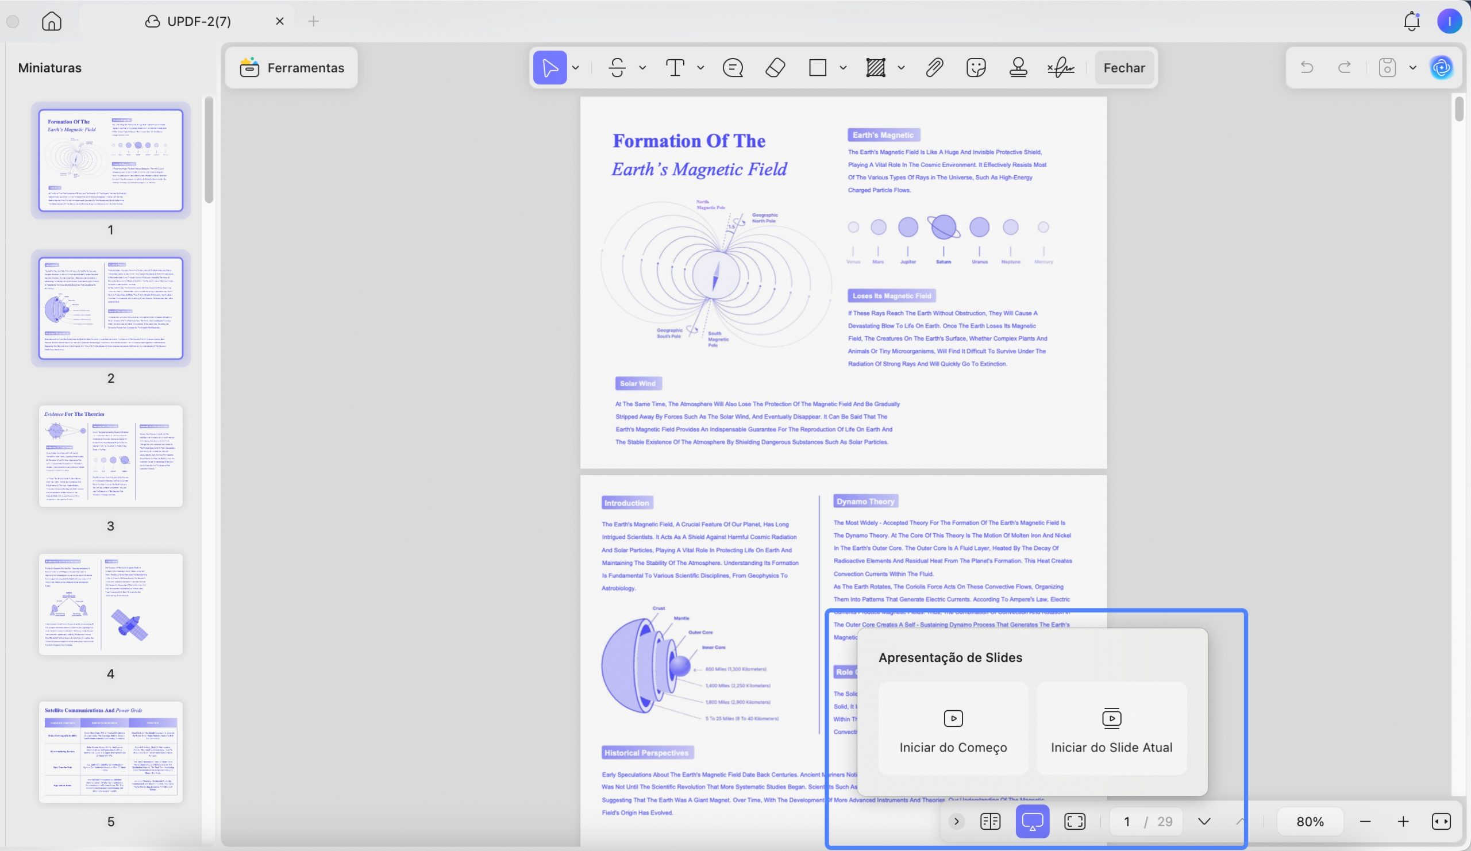The image size is (1471, 851).
Task: Collapse the bottom toolbar arrow
Action: coord(956,821)
